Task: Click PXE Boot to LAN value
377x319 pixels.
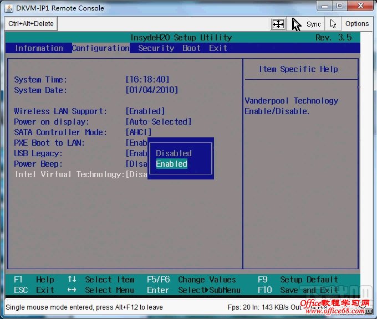Action: point(136,143)
